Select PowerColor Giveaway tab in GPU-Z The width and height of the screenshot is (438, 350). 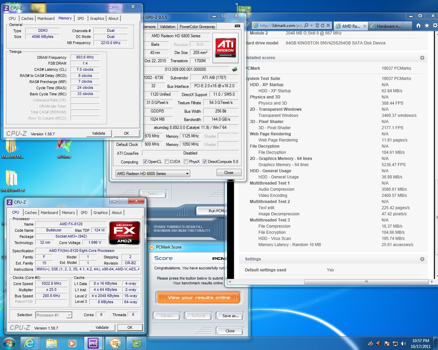point(197,26)
